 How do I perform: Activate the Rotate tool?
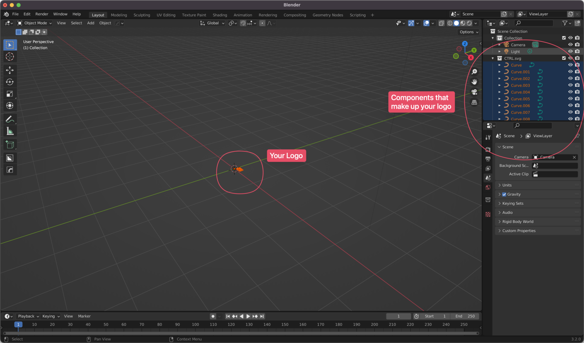(10, 82)
